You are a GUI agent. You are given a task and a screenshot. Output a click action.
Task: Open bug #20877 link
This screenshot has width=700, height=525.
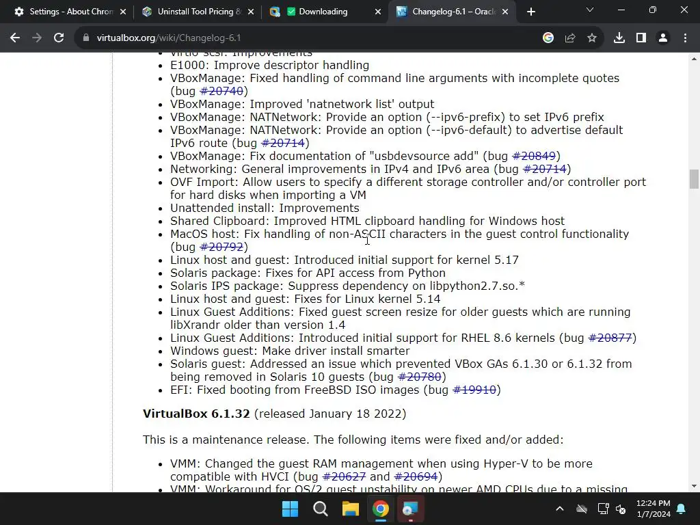click(610, 338)
